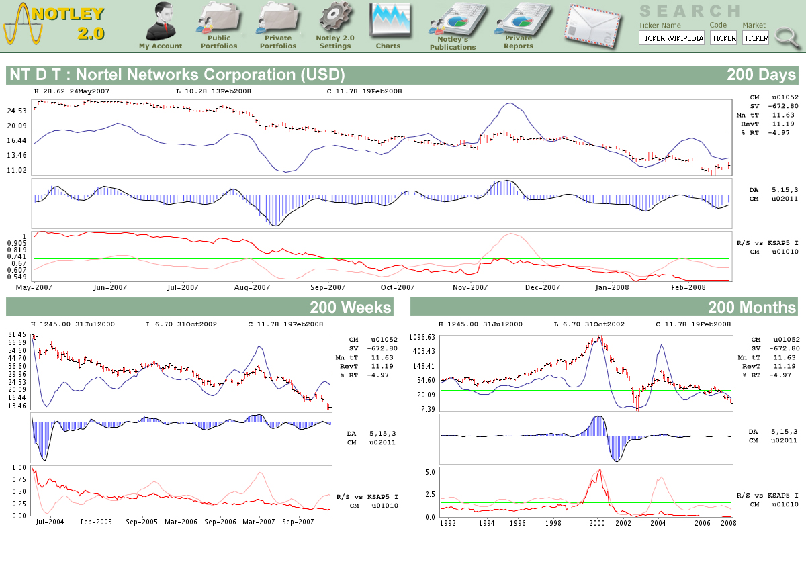806x564 pixels.
Task: Click the My Account text label
Action: click(161, 46)
